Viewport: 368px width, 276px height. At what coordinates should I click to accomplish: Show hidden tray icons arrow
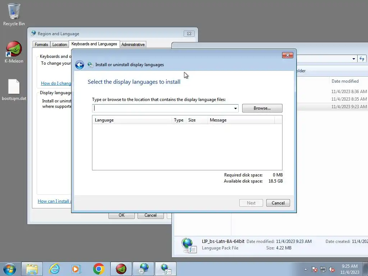pos(305,269)
